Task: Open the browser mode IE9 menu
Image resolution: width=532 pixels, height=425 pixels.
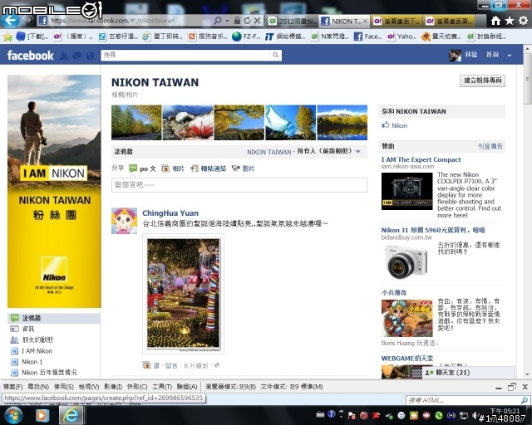Action: pos(231,387)
